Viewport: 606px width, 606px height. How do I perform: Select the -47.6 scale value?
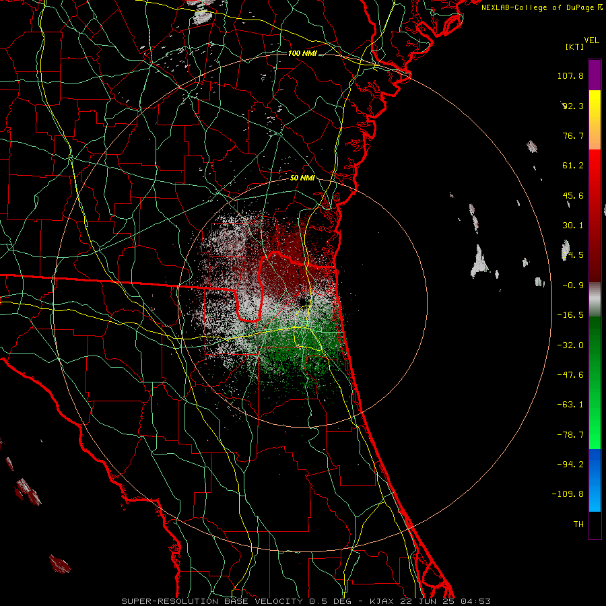point(570,375)
